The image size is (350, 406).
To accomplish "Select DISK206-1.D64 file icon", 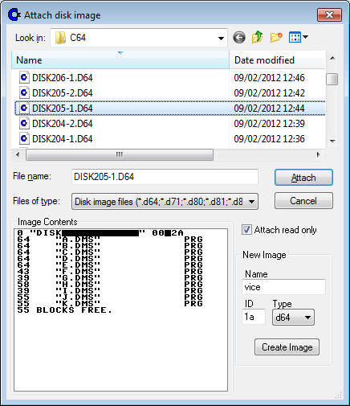I will [24, 77].
